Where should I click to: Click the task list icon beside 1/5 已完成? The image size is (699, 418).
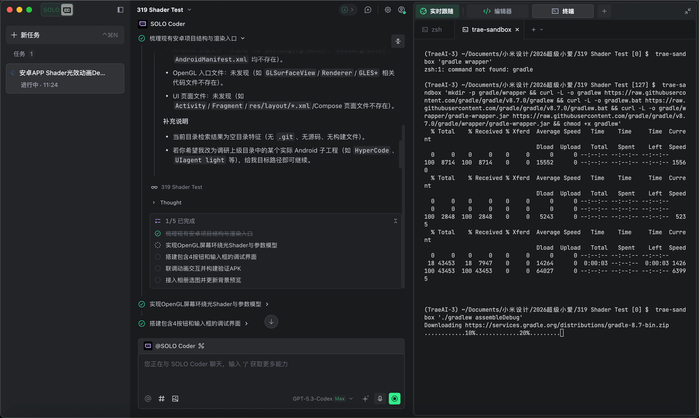tap(158, 221)
